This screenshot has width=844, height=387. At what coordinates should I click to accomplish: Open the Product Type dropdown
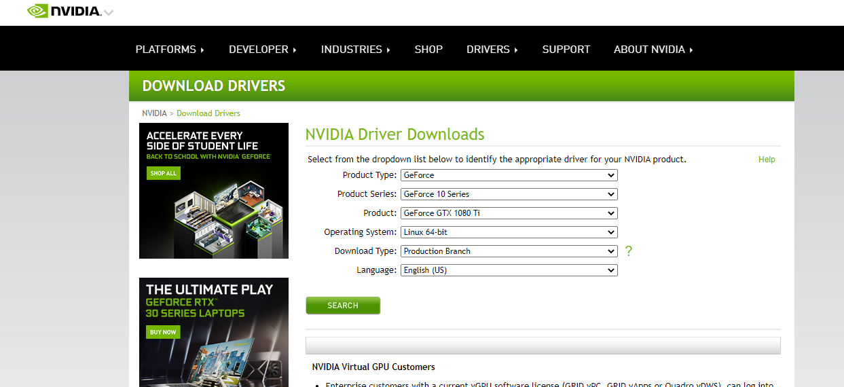tap(509, 175)
